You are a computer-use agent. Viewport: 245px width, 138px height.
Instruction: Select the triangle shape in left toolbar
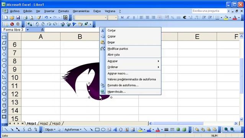point(4,71)
